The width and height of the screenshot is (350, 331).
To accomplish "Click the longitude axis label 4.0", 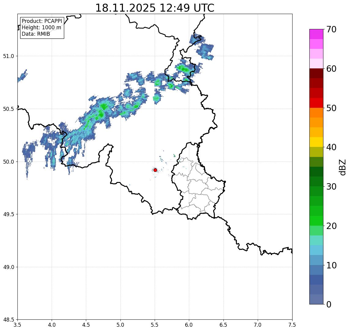I will tap(52, 325).
